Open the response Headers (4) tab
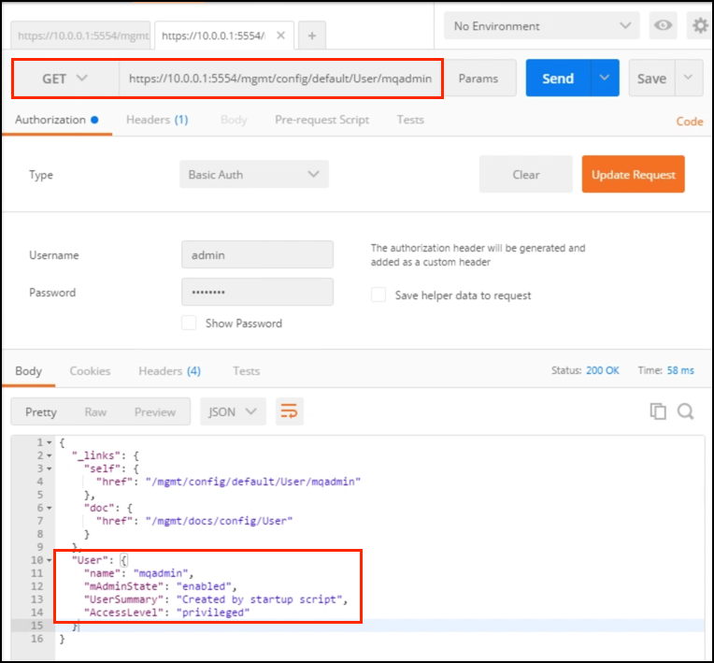Image resolution: width=714 pixels, height=663 pixels. [169, 371]
